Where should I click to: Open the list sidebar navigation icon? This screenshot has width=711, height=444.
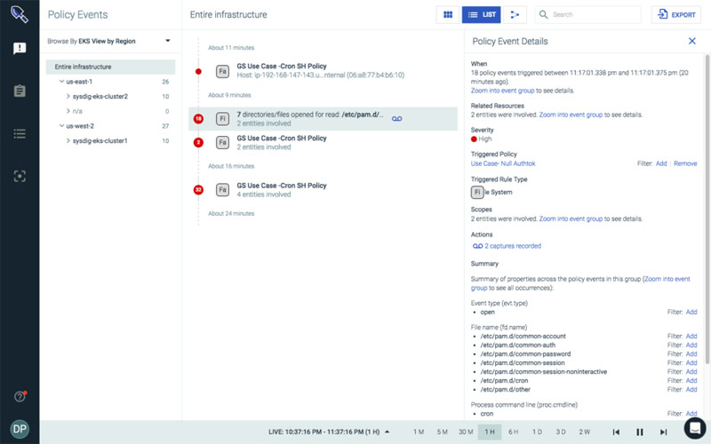coord(20,133)
